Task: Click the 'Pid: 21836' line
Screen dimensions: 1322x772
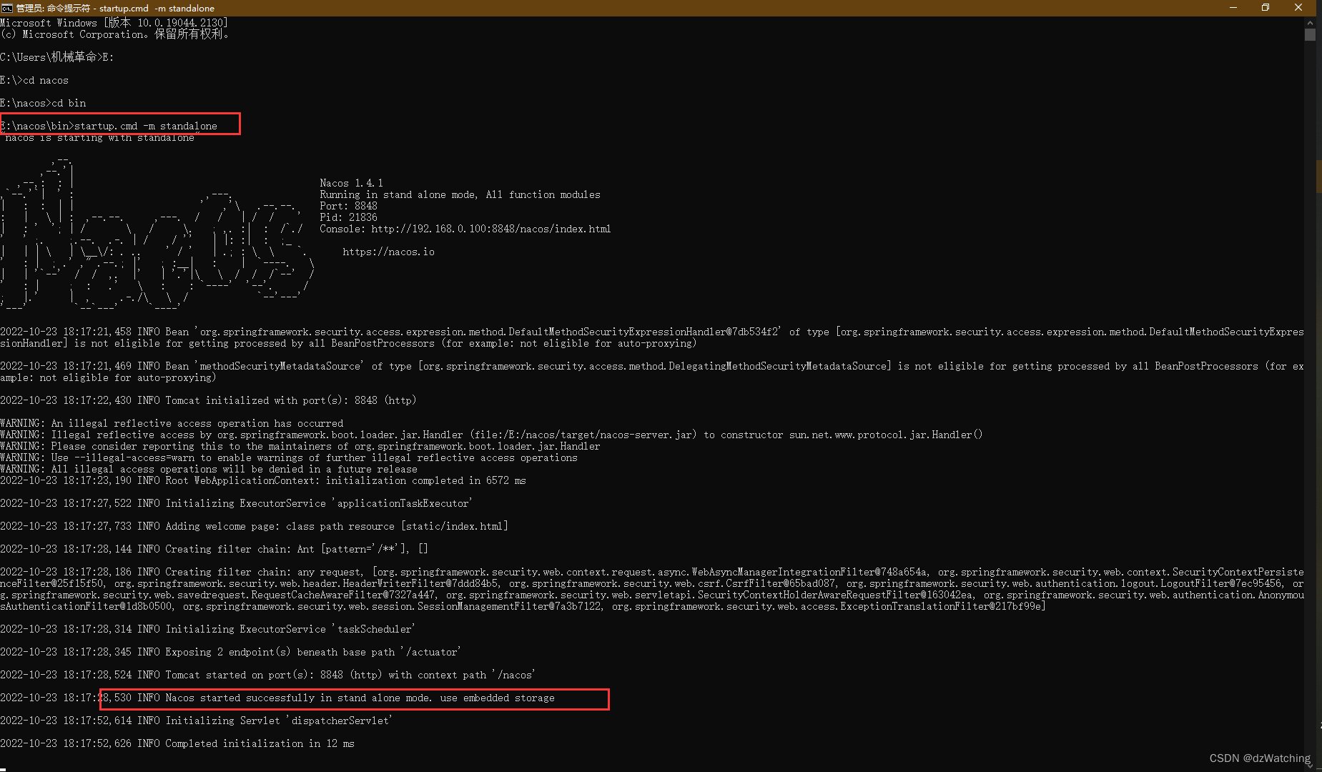Action: [348, 217]
